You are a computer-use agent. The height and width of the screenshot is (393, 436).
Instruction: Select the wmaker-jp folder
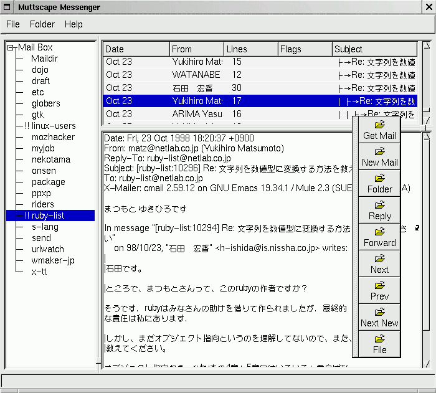click(53, 260)
